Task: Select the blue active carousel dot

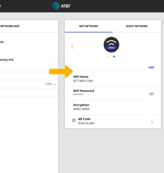Action: coord(114,57)
